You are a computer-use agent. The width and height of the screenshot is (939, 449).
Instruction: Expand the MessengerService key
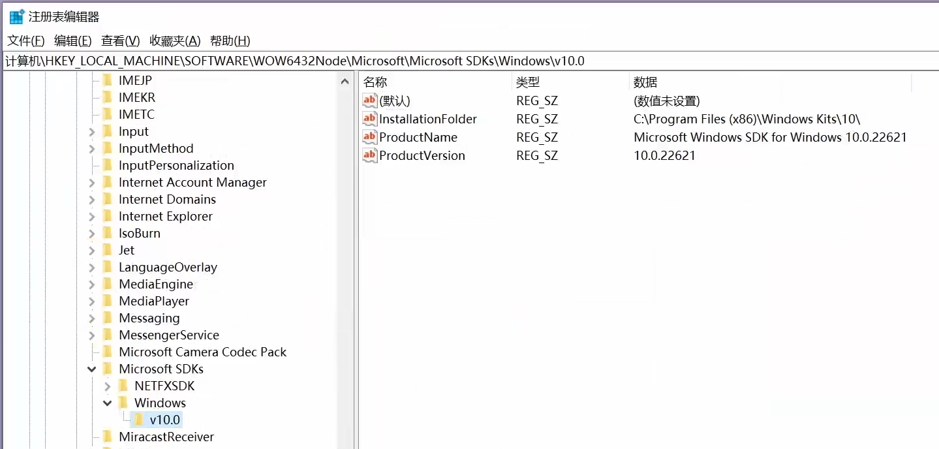pyautogui.click(x=91, y=335)
